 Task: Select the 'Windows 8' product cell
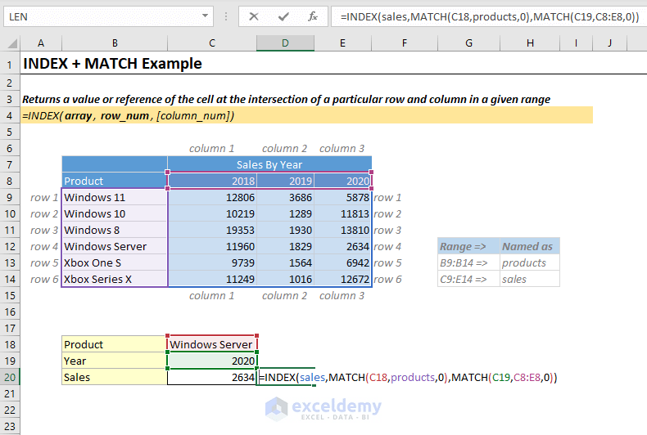(x=115, y=230)
